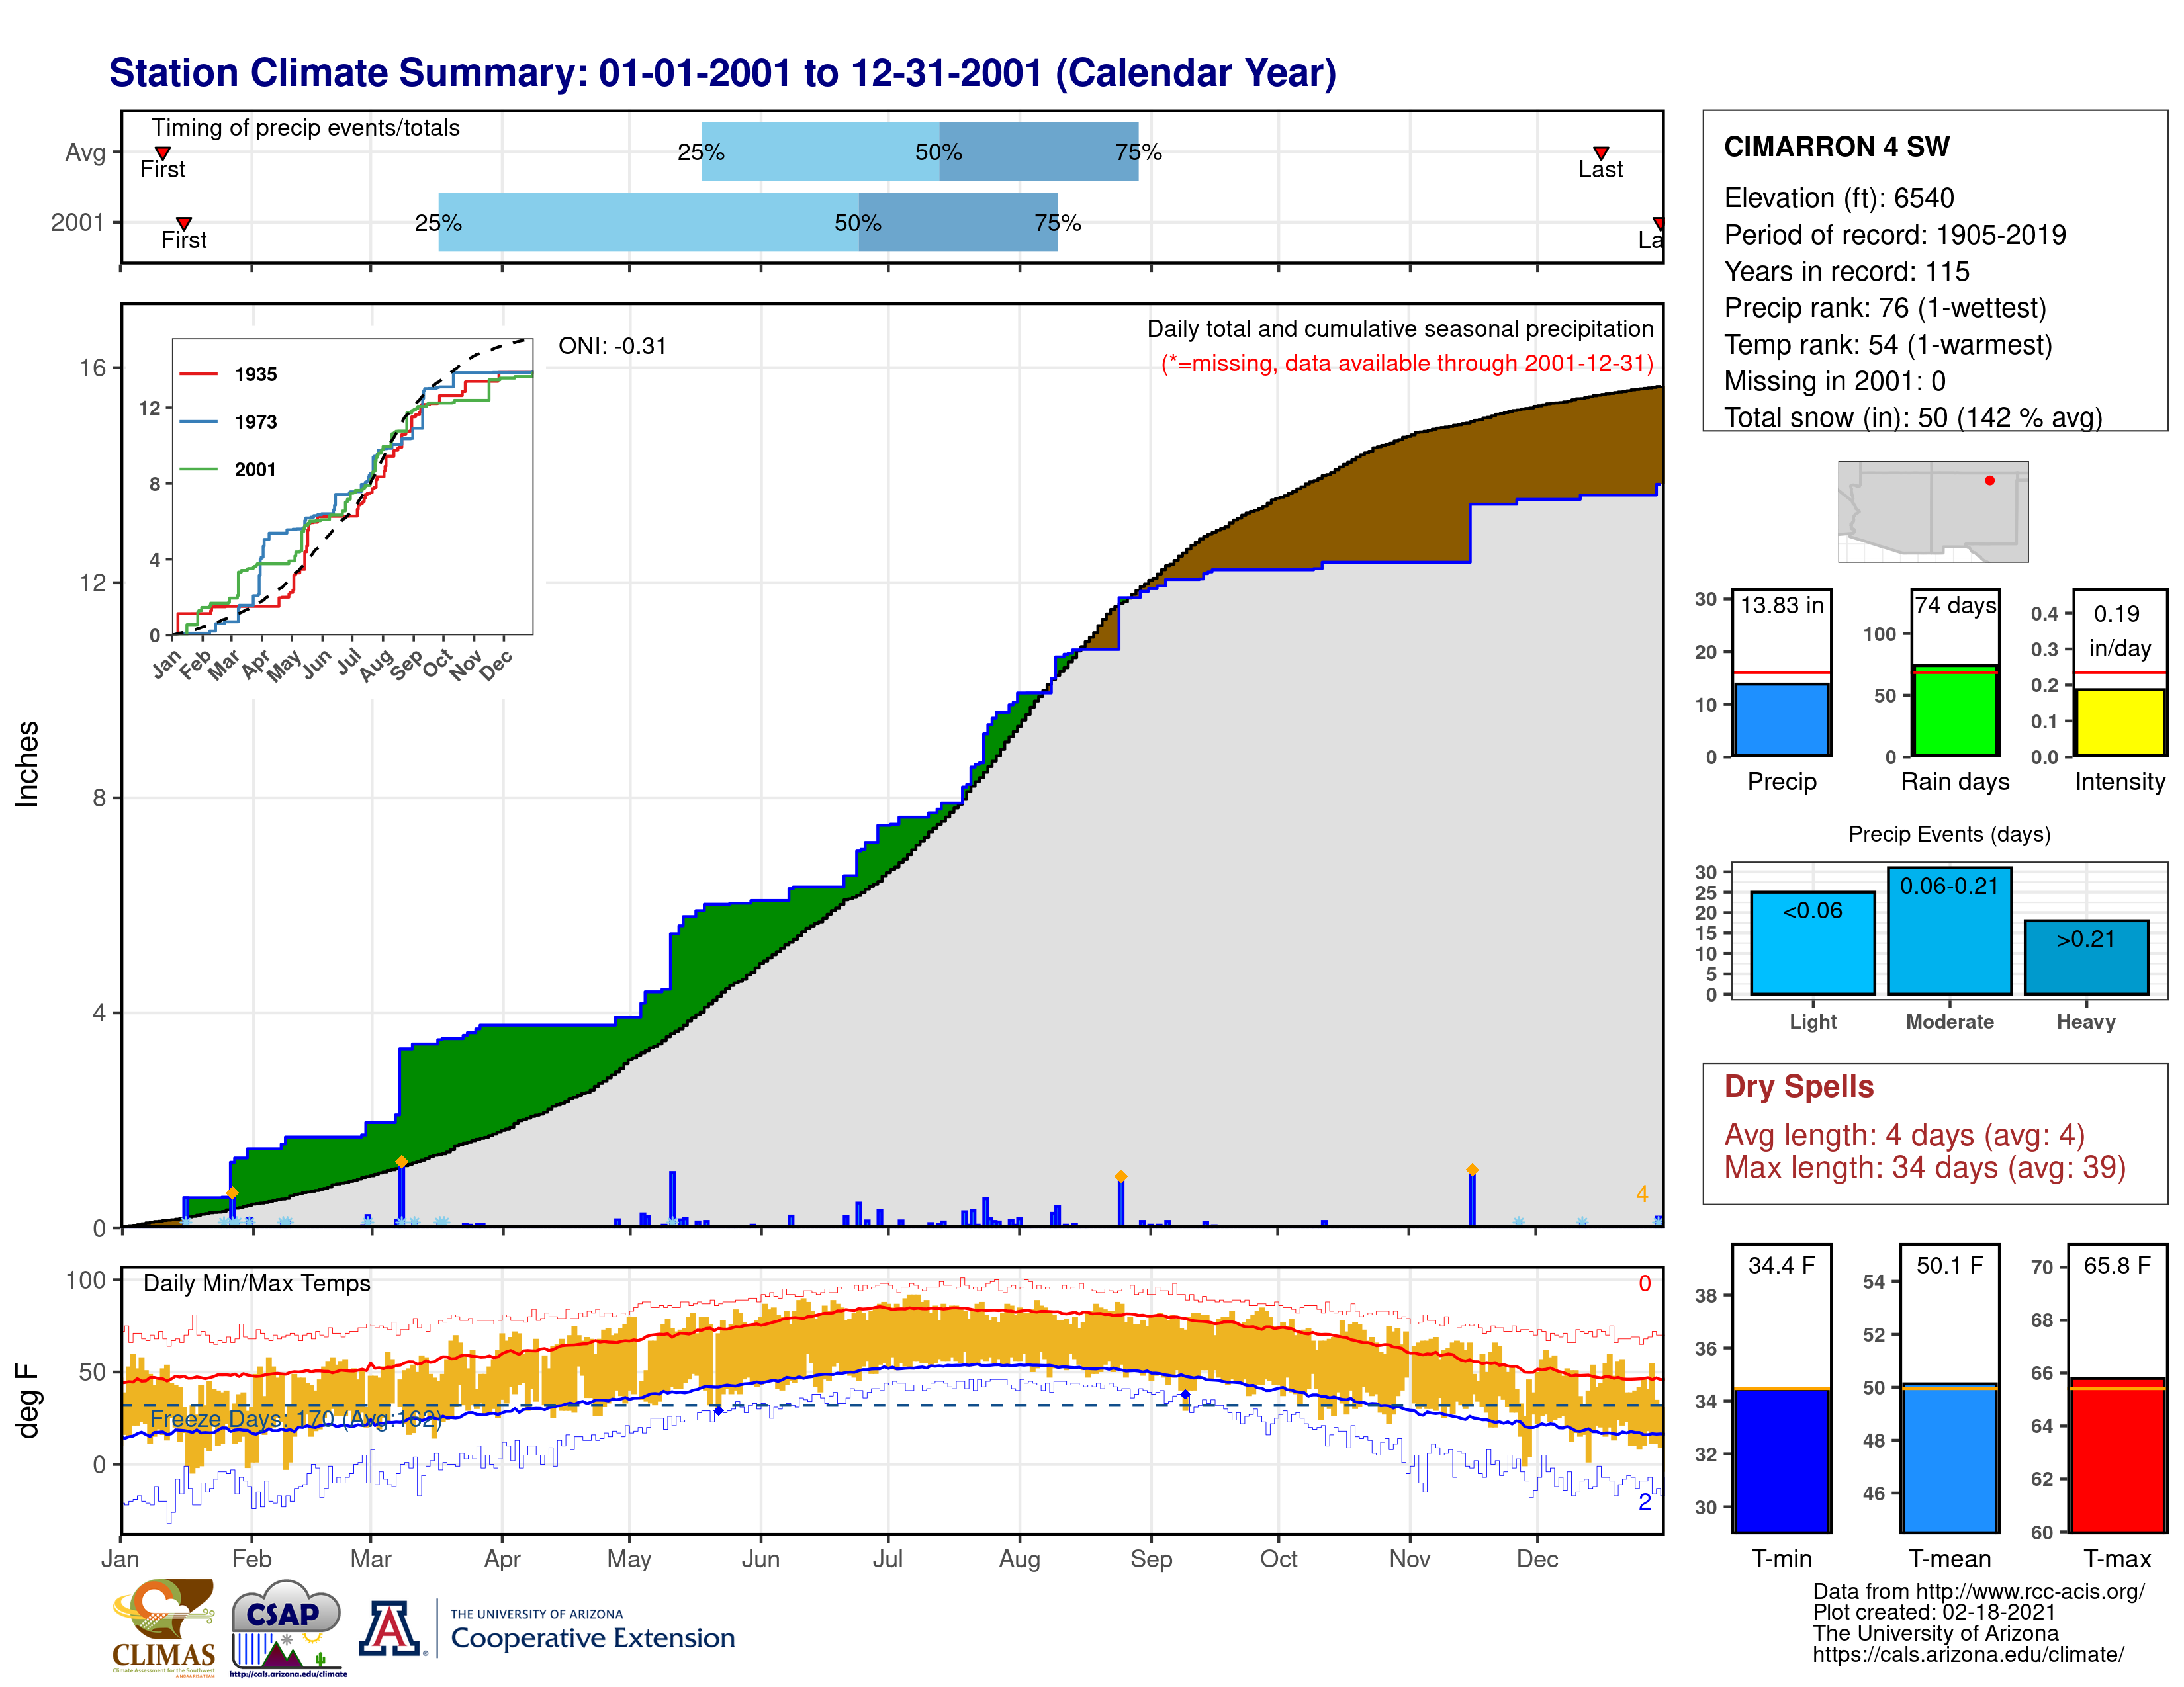Click the blue '2' count in temperature panel
The image size is (2184, 1687).
[x=1644, y=1501]
